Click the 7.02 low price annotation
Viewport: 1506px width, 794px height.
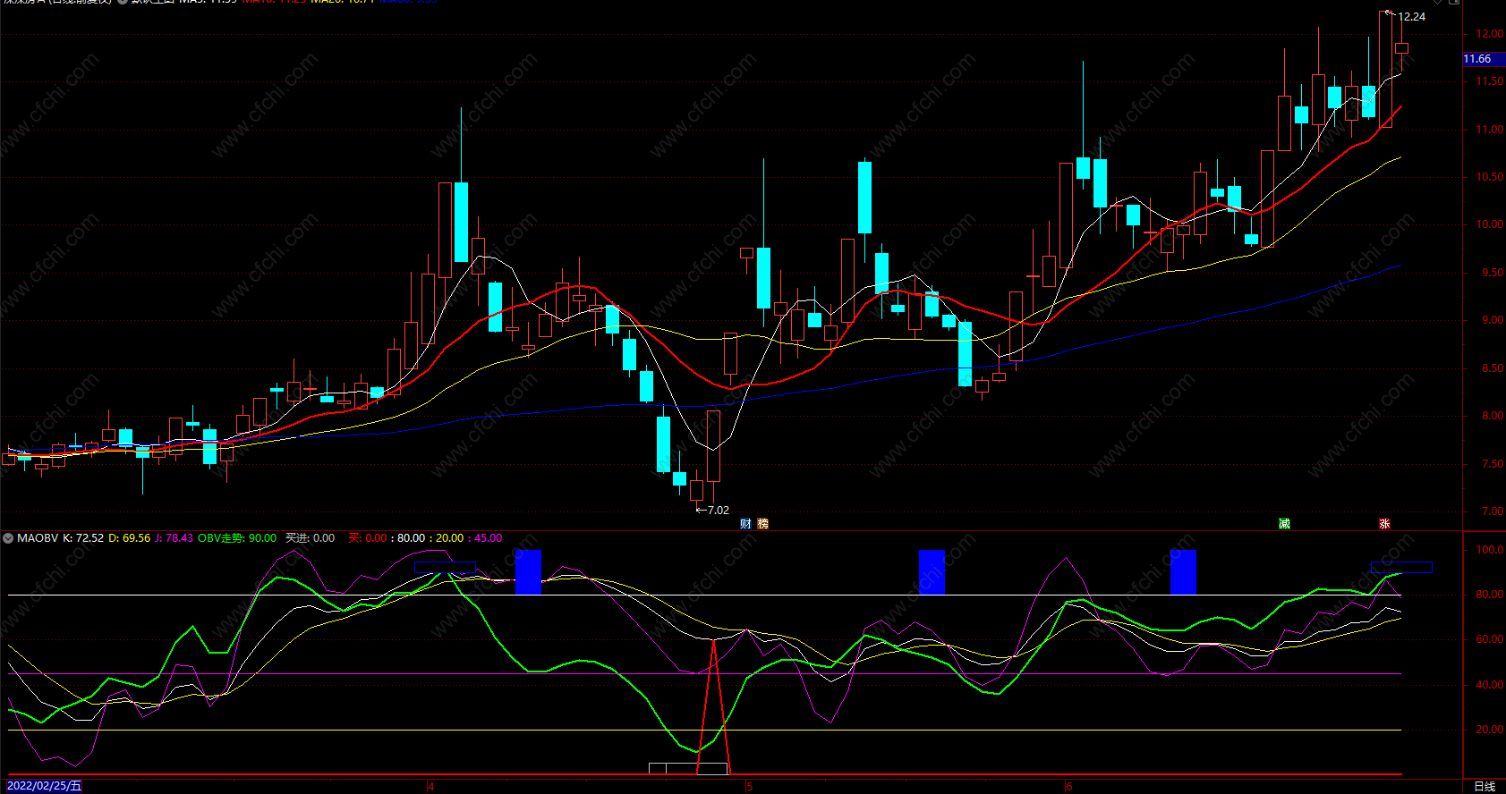click(718, 511)
